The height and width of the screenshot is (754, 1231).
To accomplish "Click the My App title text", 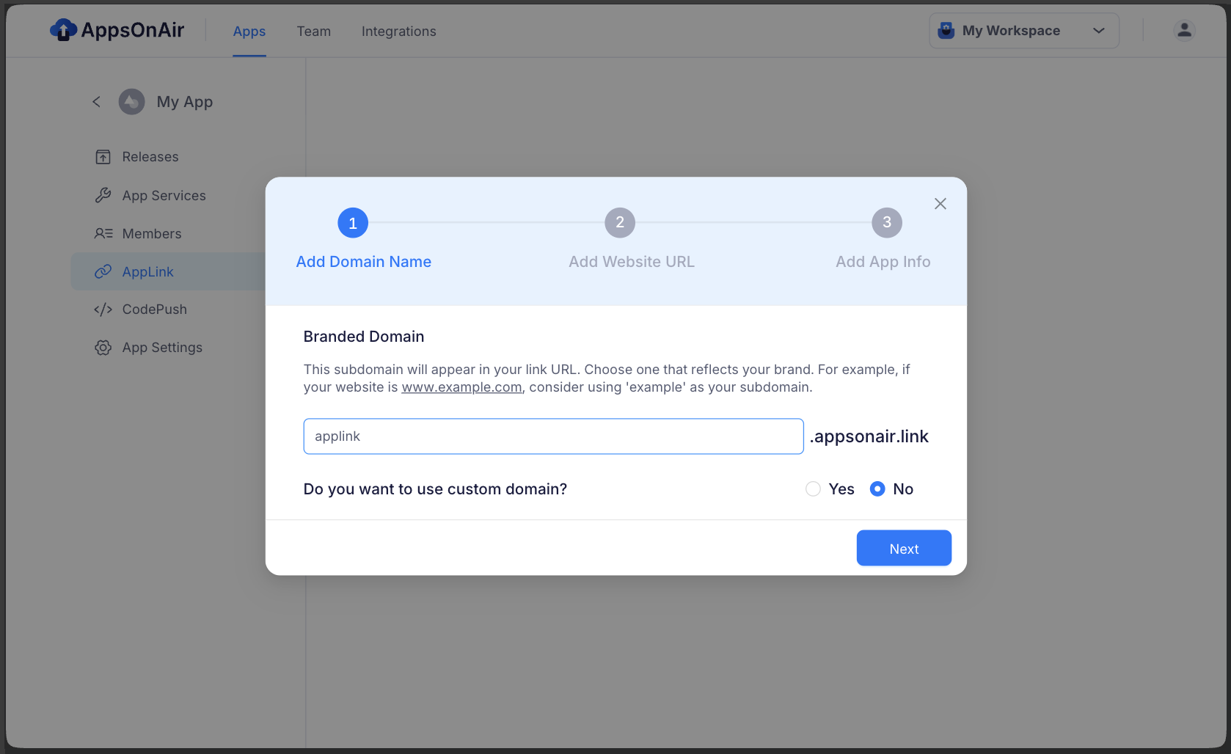I will [185, 102].
